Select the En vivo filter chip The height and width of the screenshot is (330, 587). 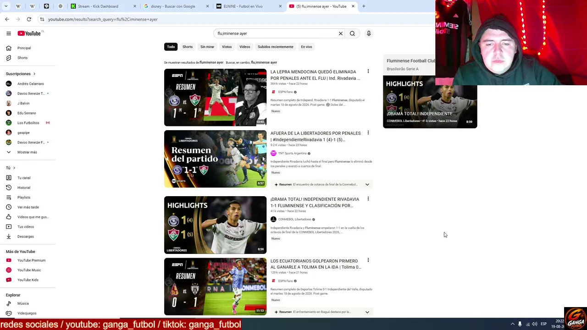tap(306, 47)
